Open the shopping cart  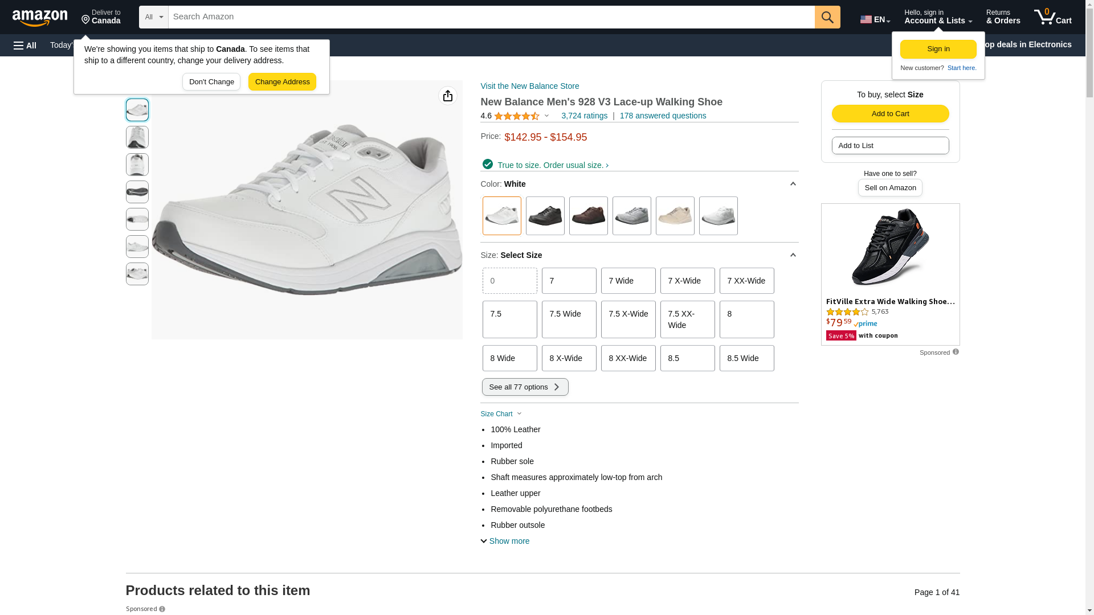point(1052,17)
